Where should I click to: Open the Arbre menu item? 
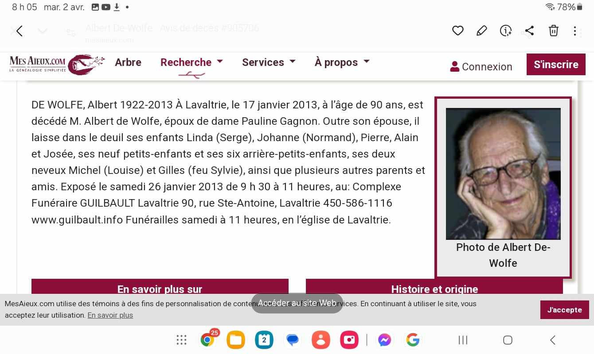(x=128, y=62)
